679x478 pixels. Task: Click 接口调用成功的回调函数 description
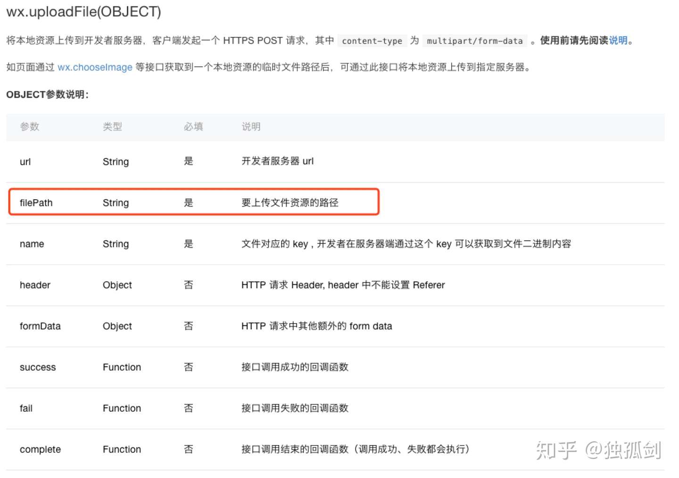coord(295,367)
